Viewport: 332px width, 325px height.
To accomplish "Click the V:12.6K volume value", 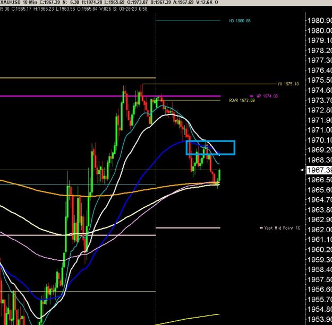I will 205,2.
